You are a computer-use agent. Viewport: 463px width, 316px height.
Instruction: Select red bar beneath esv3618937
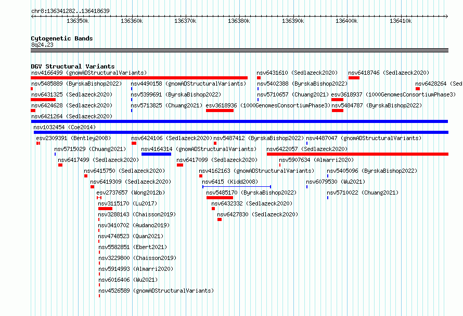point(337,100)
